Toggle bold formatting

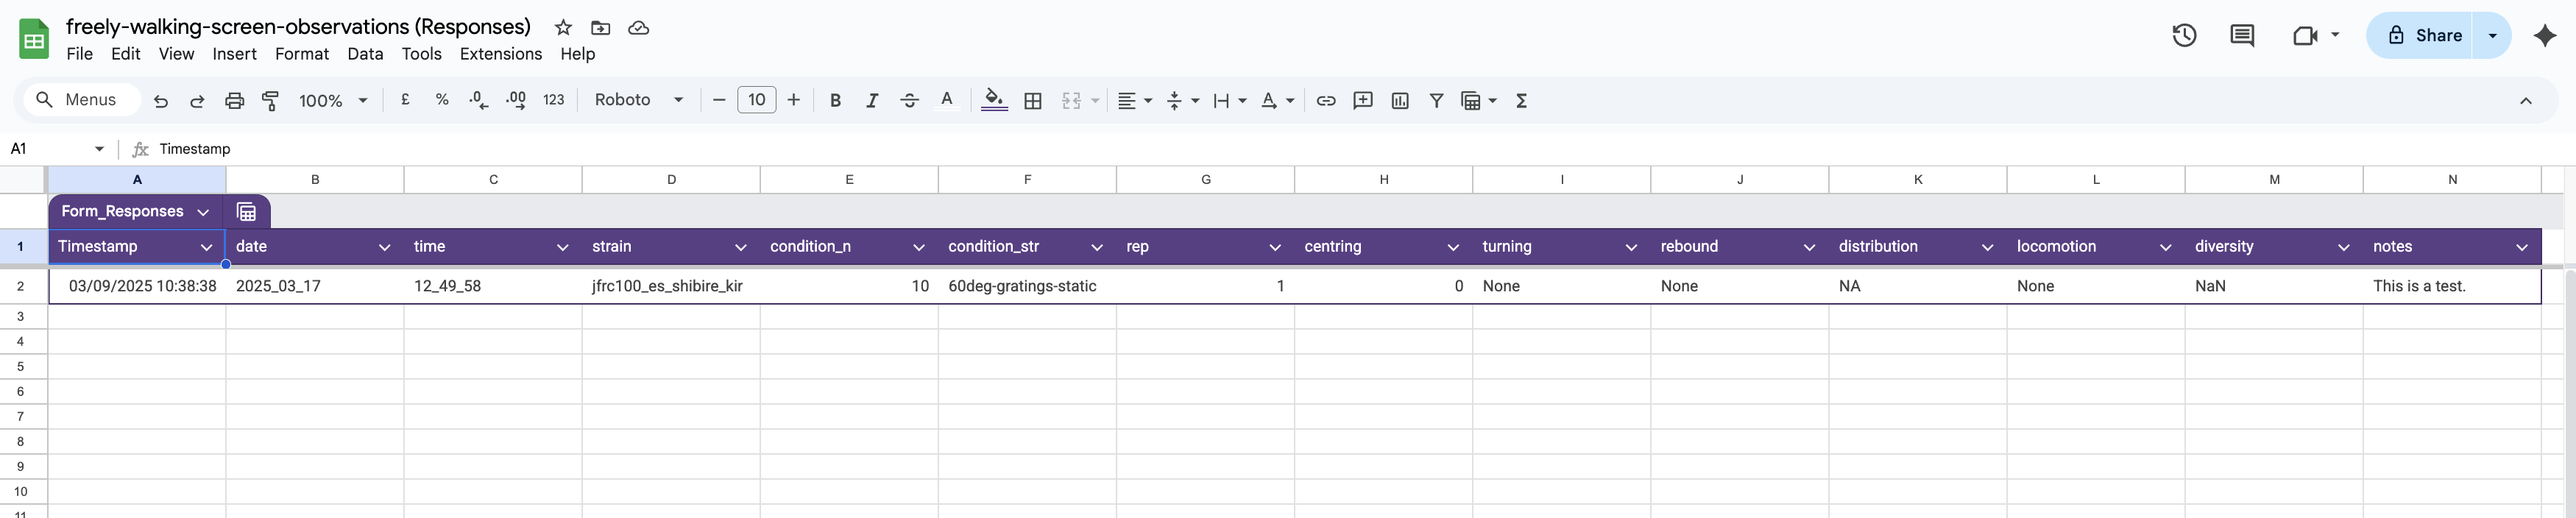tap(835, 100)
